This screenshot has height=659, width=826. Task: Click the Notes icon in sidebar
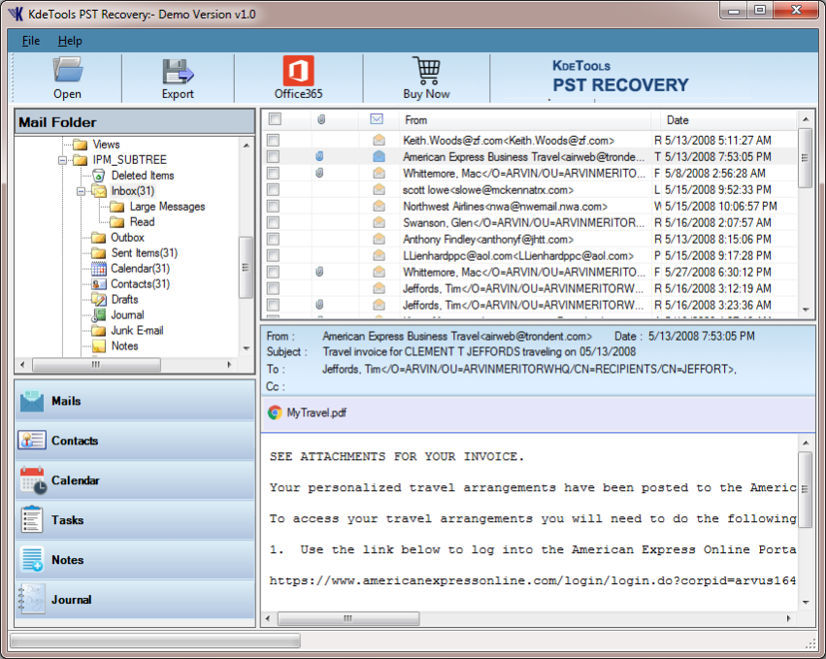point(32,559)
